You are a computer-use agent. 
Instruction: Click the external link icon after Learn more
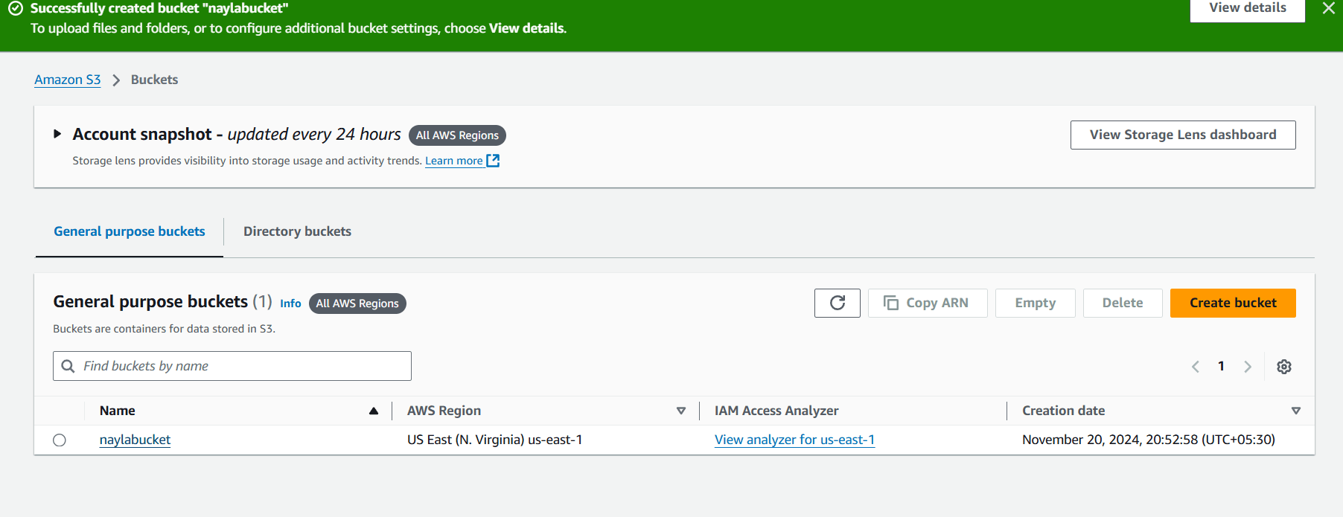493,161
